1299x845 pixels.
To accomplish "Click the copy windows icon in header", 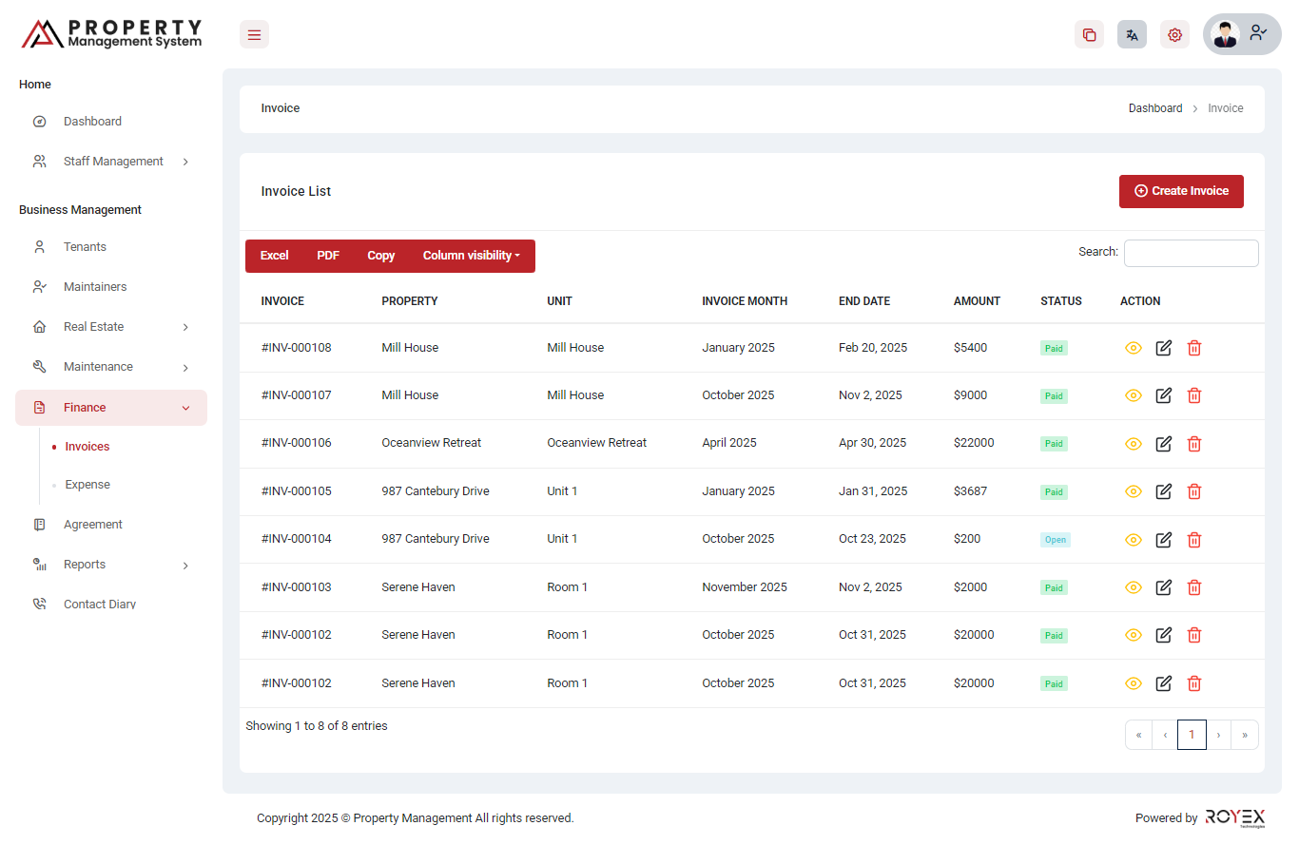I will pos(1089,35).
